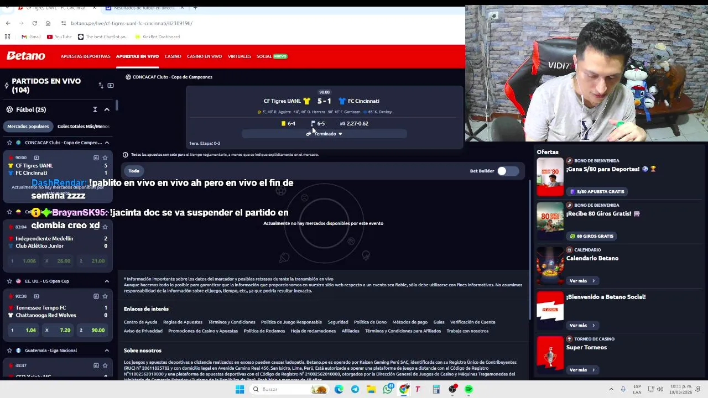
Task: Open Términos y Condiciones link
Action: pyautogui.click(x=231, y=322)
